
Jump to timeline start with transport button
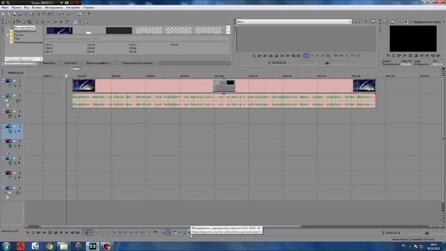click(61, 232)
